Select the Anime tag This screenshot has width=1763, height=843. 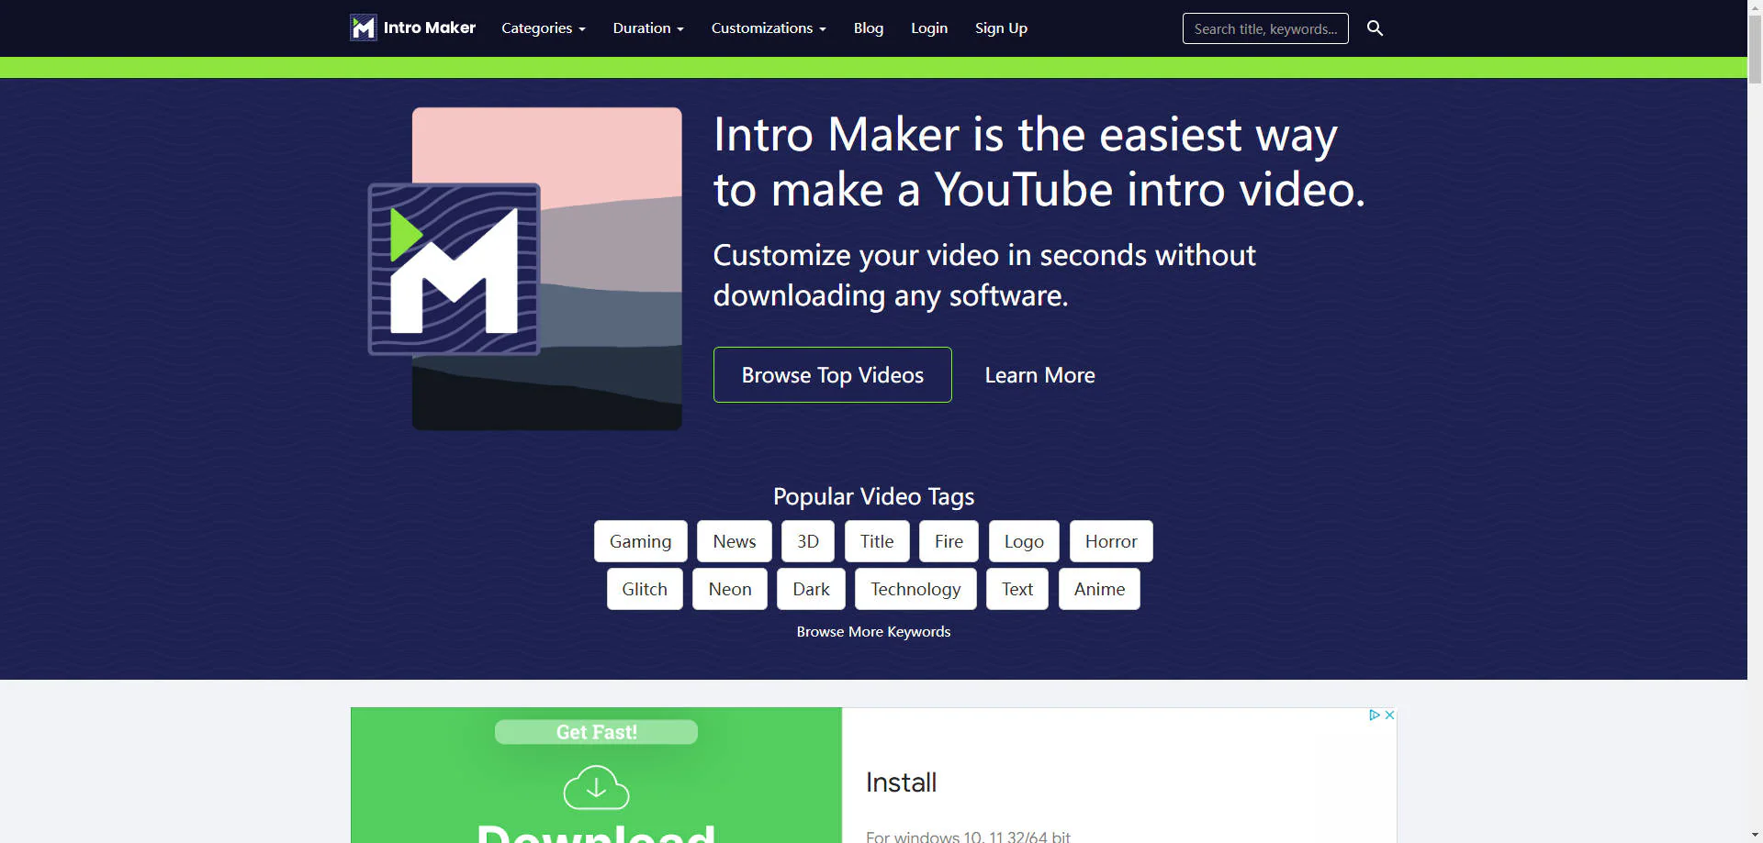click(1099, 589)
